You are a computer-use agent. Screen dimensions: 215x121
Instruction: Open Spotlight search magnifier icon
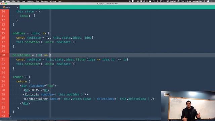pyautogui.click(x=205, y=1)
